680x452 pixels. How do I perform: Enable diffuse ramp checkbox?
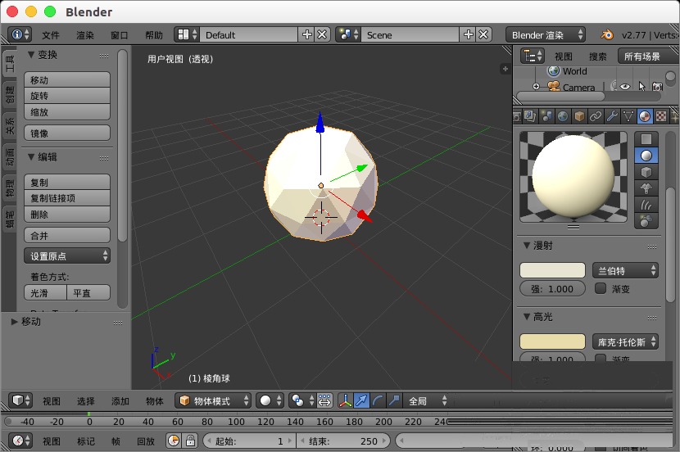601,288
